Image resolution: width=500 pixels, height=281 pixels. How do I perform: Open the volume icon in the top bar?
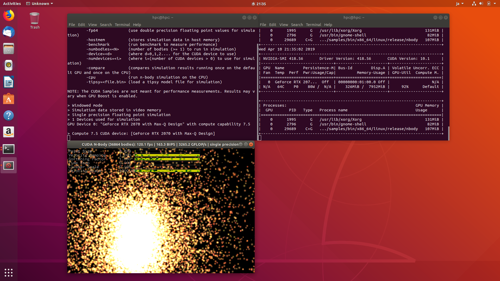[481, 4]
